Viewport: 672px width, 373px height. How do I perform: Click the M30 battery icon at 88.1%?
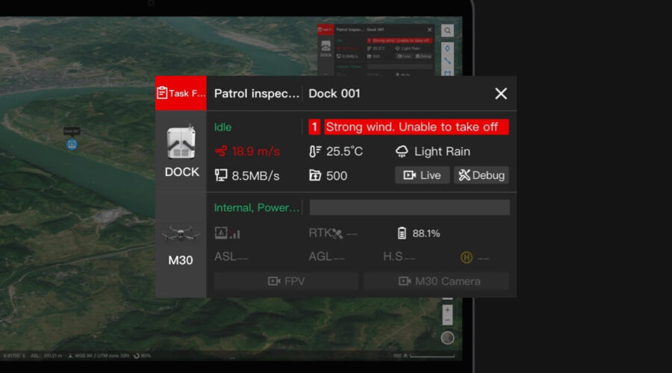pyautogui.click(x=402, y=233)
